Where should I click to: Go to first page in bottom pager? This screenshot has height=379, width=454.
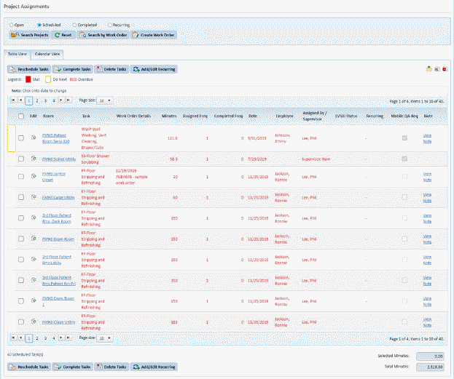[12, 338]
